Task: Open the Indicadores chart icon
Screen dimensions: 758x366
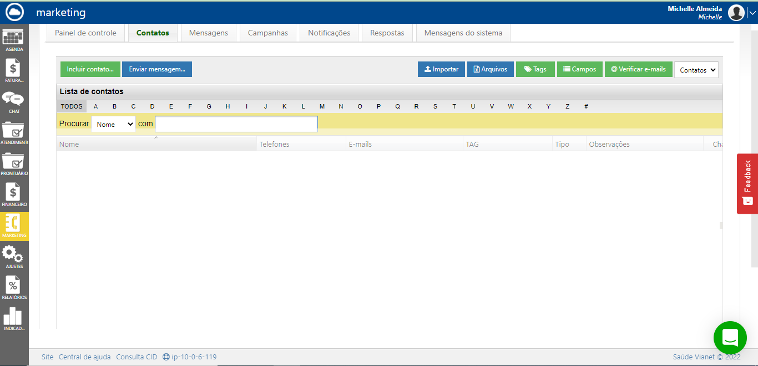Action: point(14,319)
